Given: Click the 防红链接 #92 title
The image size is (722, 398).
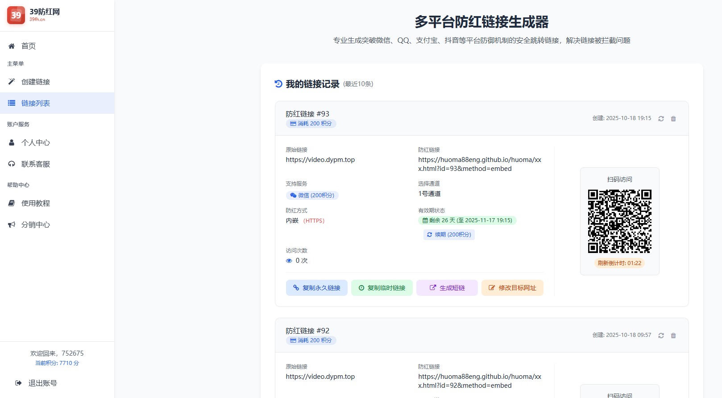Looking at the screenshot, I should 307,331.
